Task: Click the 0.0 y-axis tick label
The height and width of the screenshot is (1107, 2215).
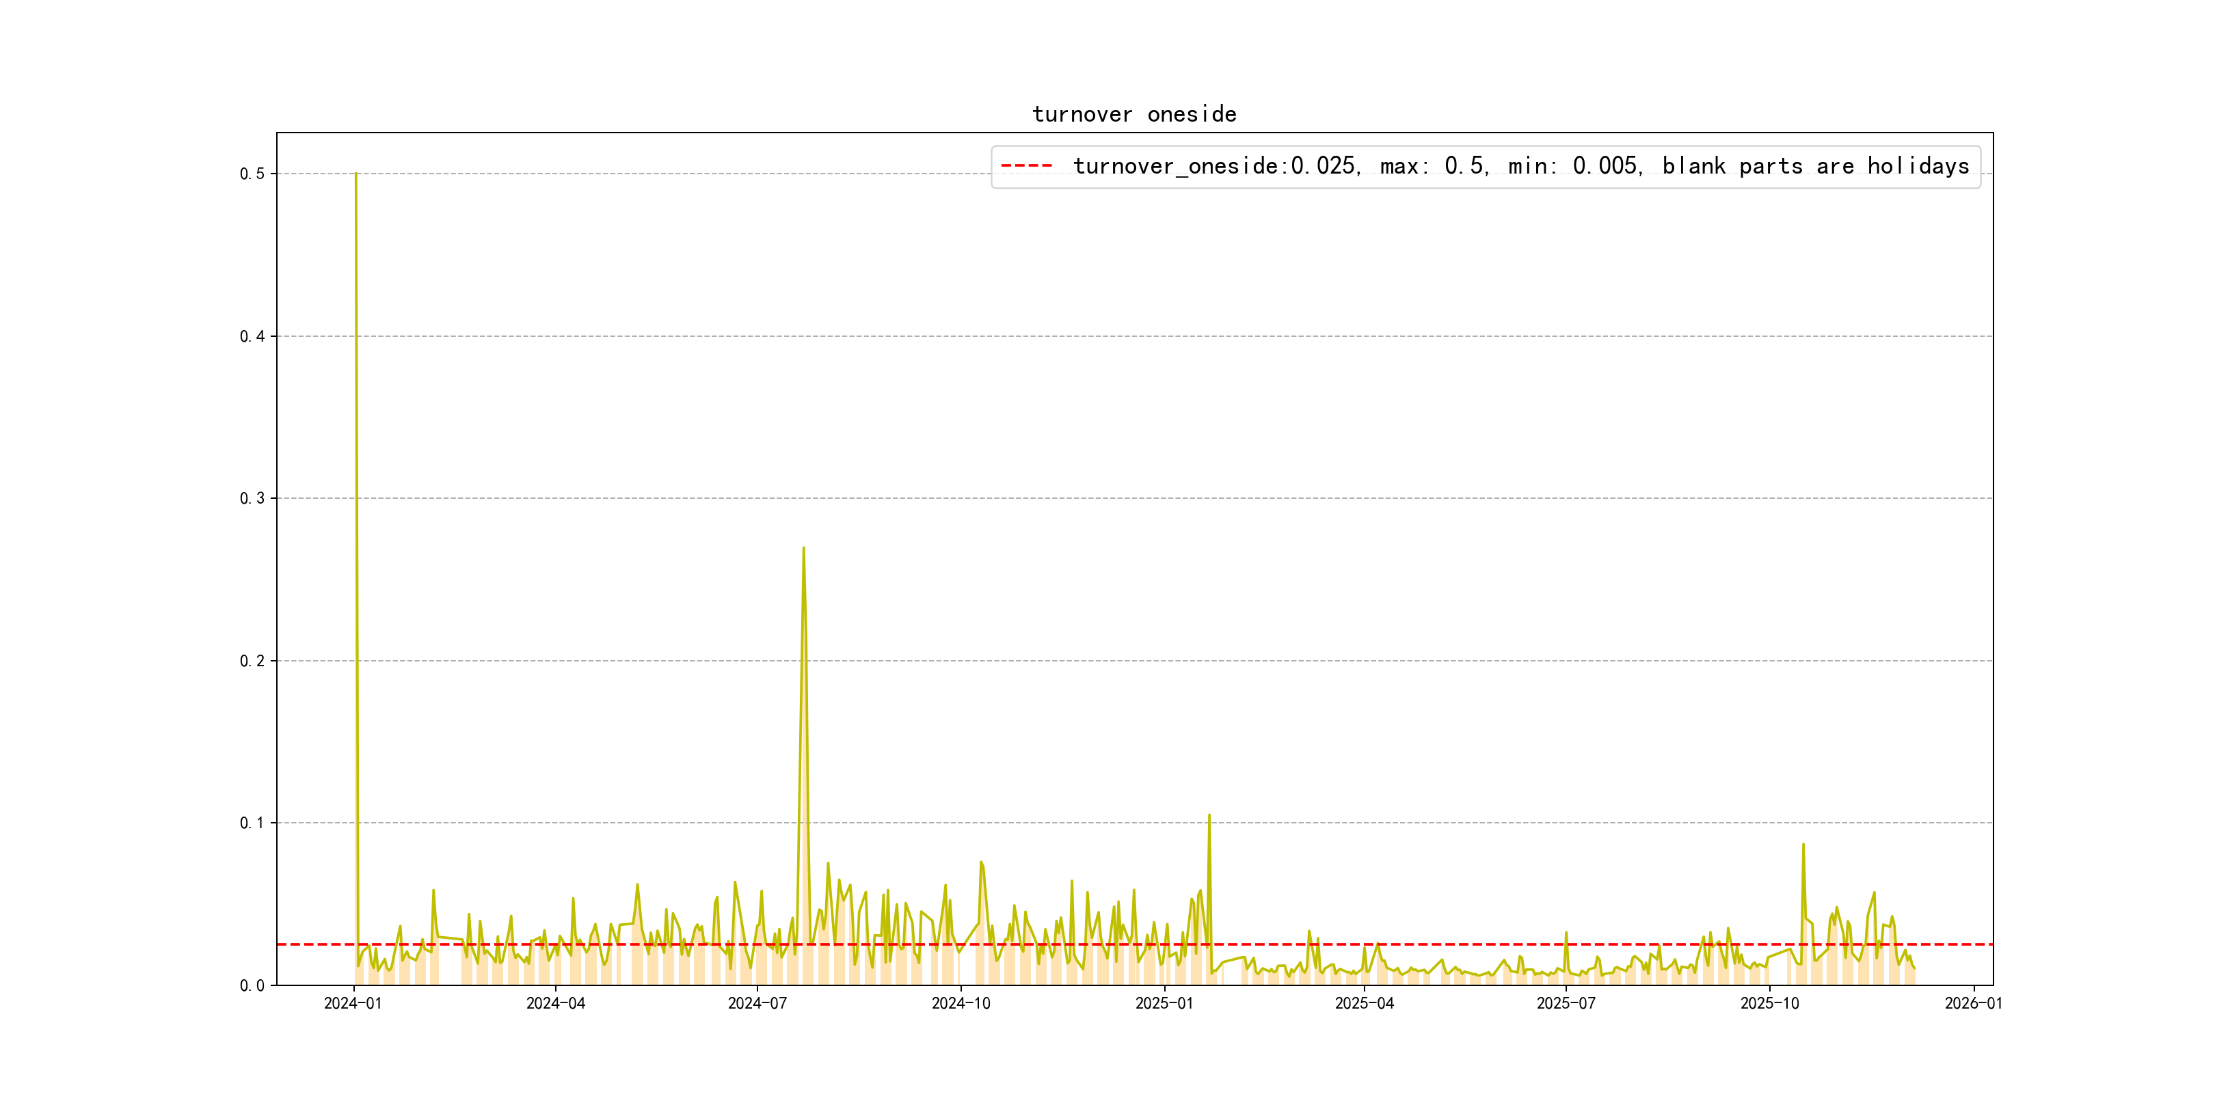Action: point(252,985)
